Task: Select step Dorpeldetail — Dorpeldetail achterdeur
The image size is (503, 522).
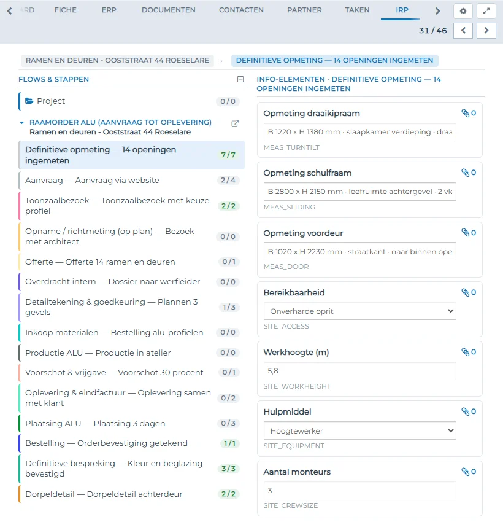Action: (131, 494)
